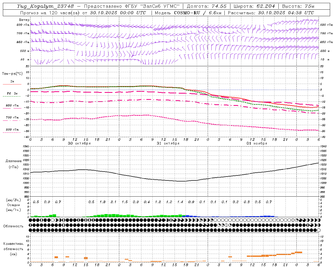Click the precipitation value 1.8

click(x=103, y=202)
